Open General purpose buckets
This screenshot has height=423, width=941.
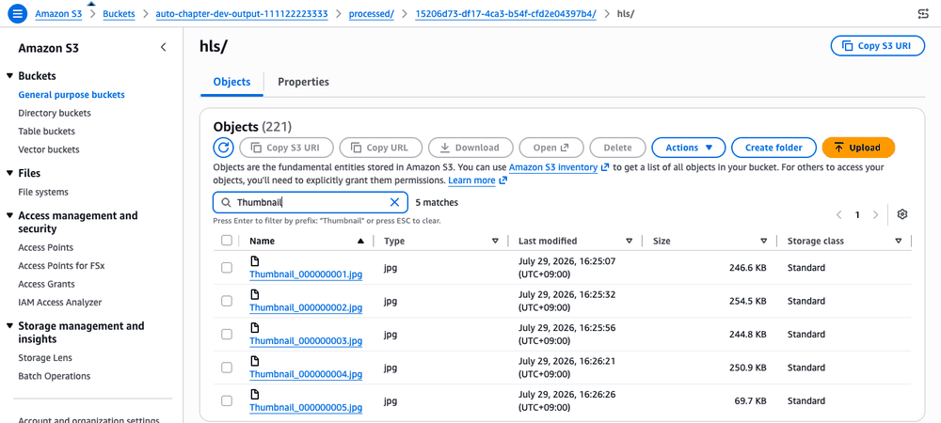pos(72,95)
